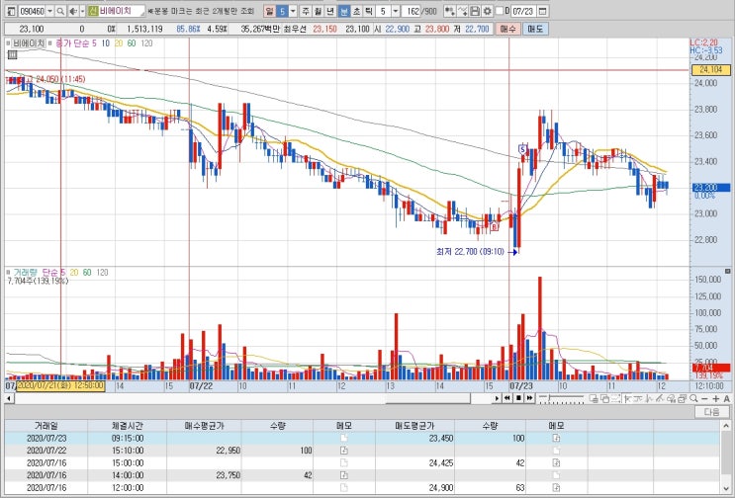The image size is (735, 498).
Task: Click the 다음 (next) button
Action: tap(711, 412)
